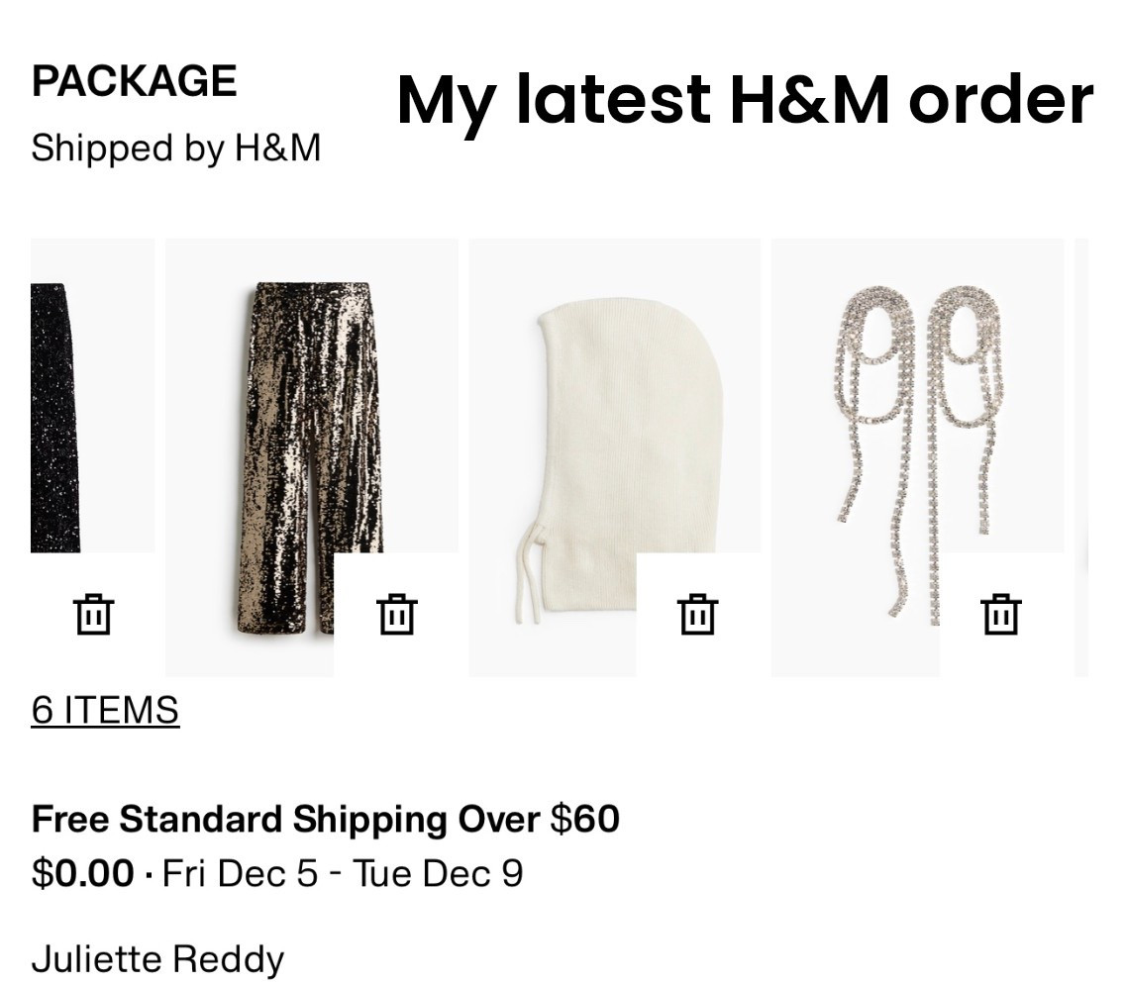Open the 6 ITEMS list

(105, 709)
